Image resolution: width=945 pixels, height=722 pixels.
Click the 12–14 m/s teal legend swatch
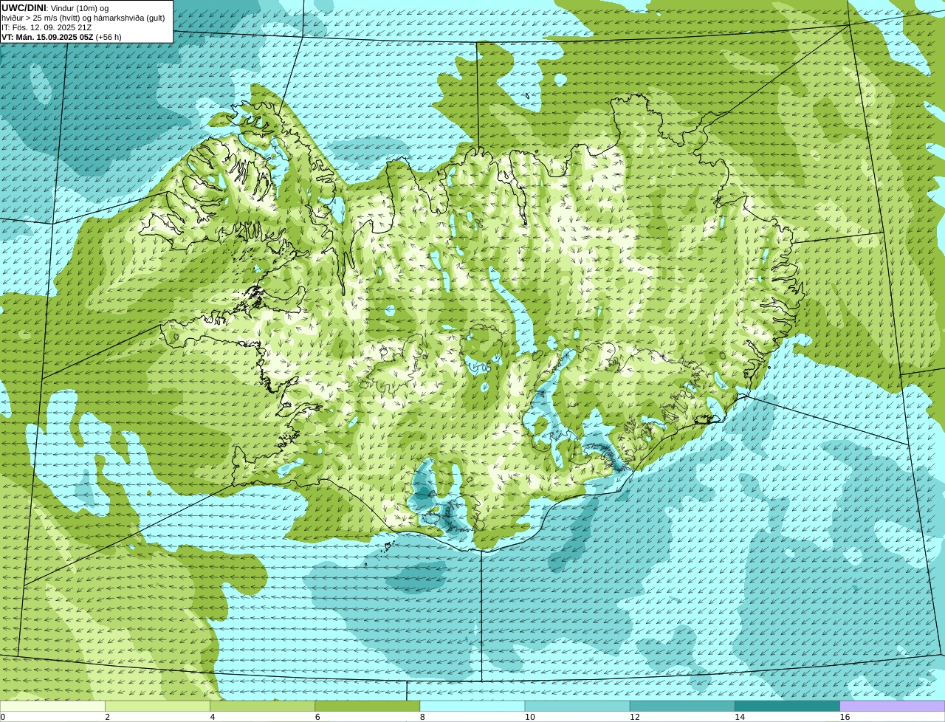[x=682, y=706]
